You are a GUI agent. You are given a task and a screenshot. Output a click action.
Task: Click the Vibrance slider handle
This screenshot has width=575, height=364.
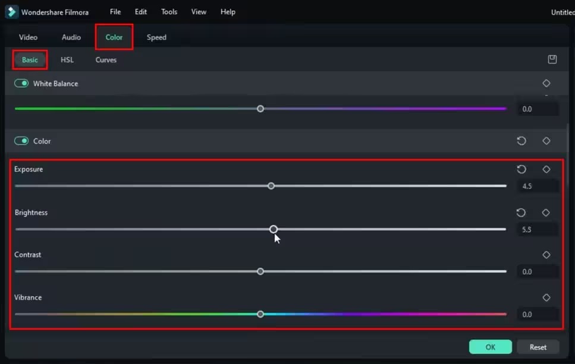(x=260, y=314)
